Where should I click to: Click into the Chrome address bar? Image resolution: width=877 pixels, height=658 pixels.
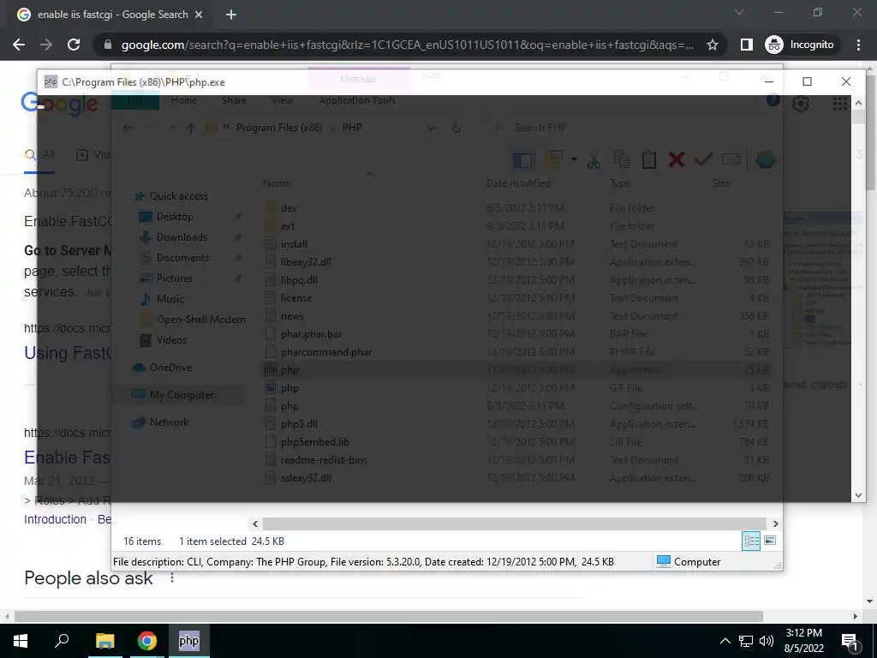tap(407, 45)
